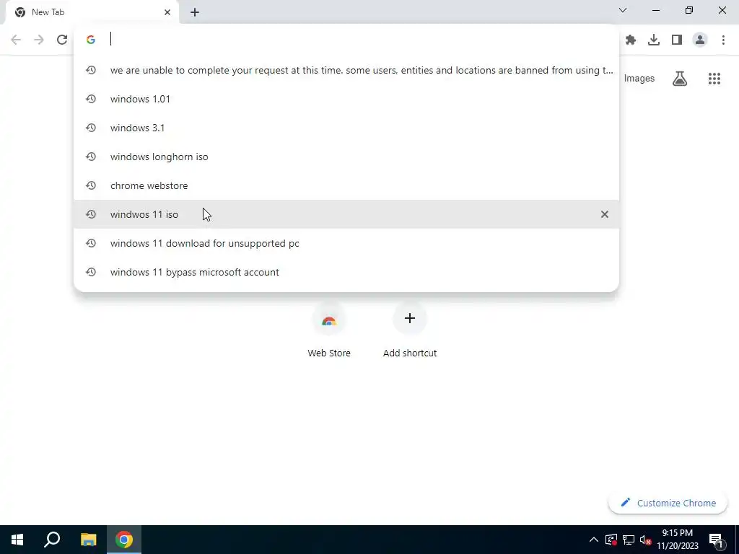Select 'windows 11 download for unsupported pc'
Image resolution: width=739 pixels, height=554 pixels.
(346, 243)
